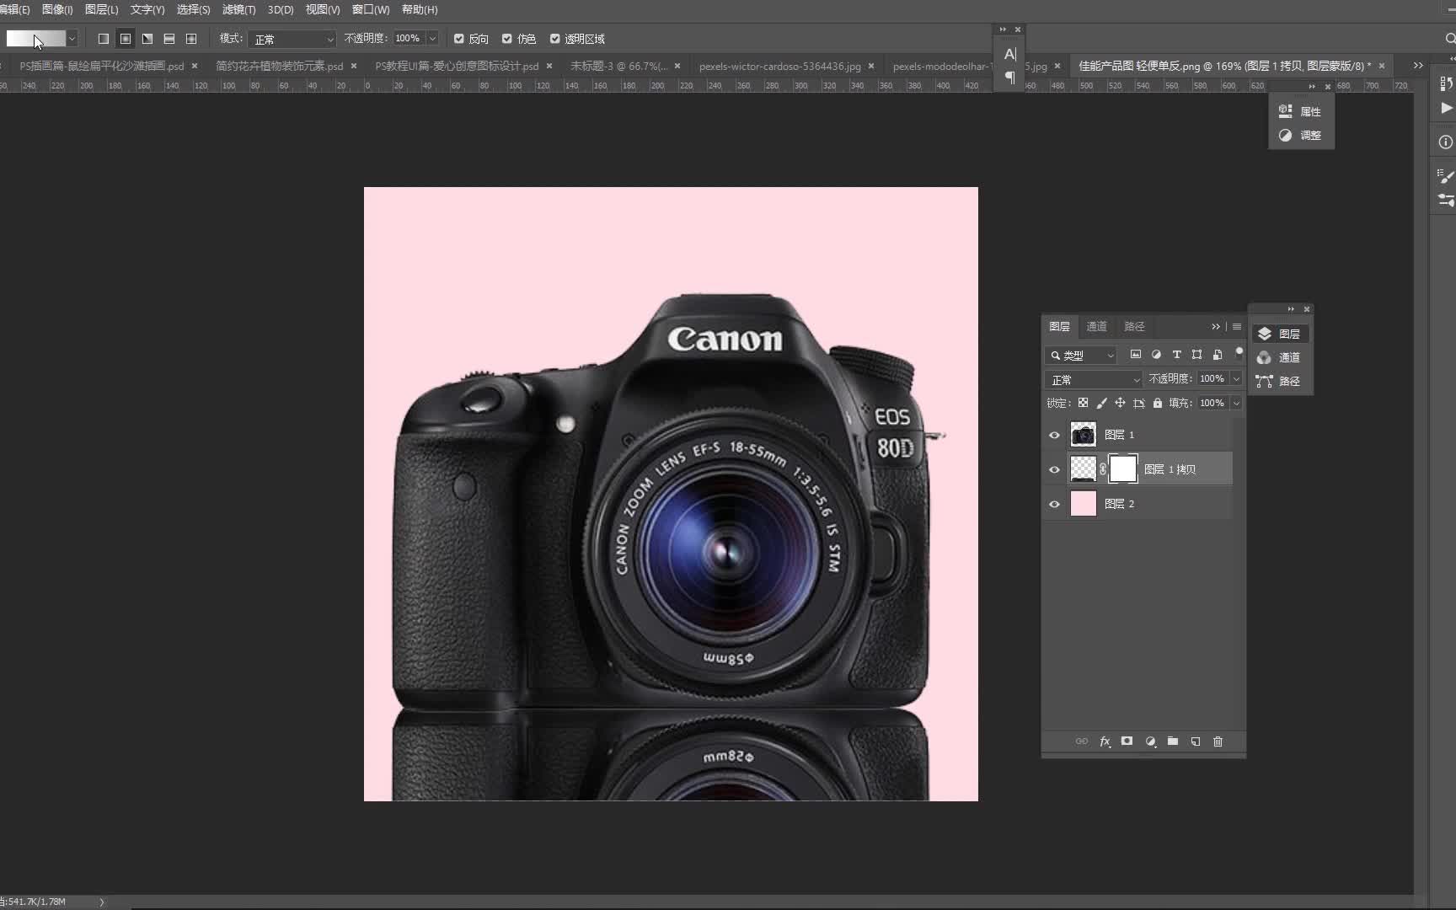The width and height of the screenshot is (1456, 910).
Task: Open the gradient picker dropdown arrow
Action: tap(72, 39)
